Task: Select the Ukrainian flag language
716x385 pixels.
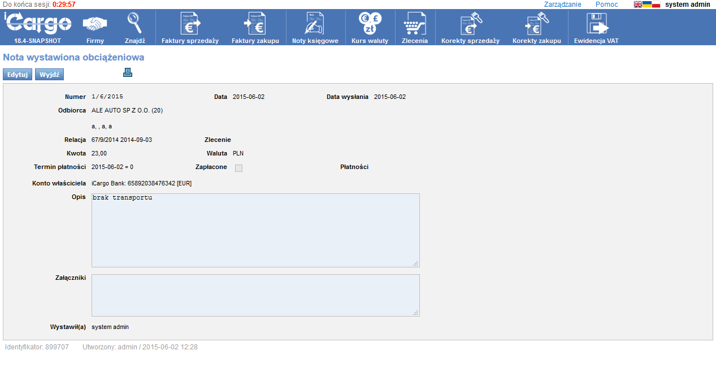Action: tap(647, 5)
